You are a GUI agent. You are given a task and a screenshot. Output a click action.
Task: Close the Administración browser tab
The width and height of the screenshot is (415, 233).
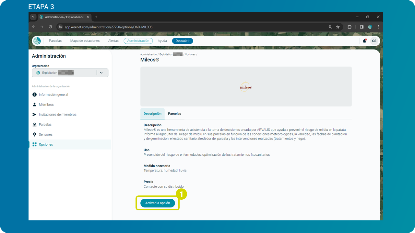(x=88, y=17)
